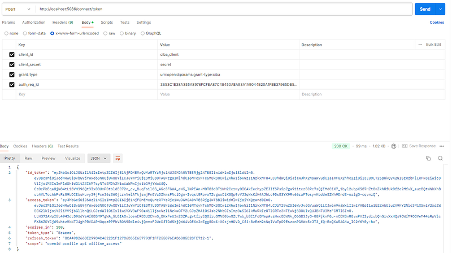Switch to the Visualize view
Viewport: 452px width, 253px height.
coord(73,158)
